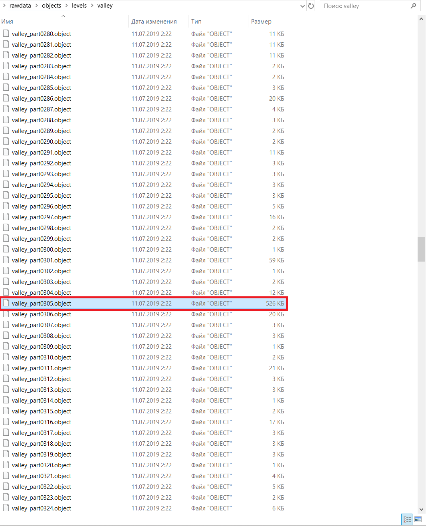
Task: Select valley_part0295.object
Action: point(42,195)
